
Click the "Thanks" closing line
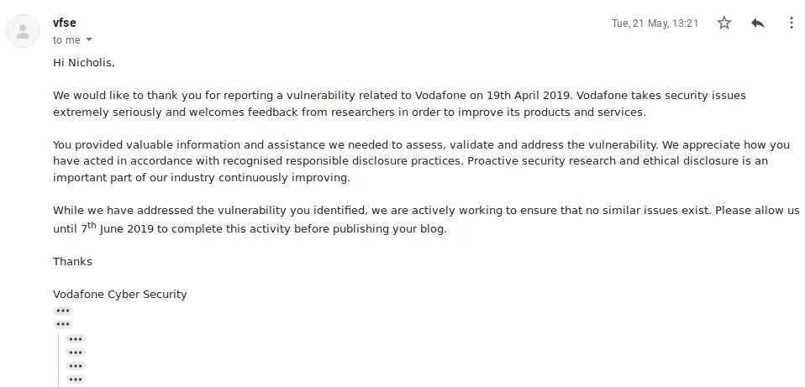tap(72, 261)
